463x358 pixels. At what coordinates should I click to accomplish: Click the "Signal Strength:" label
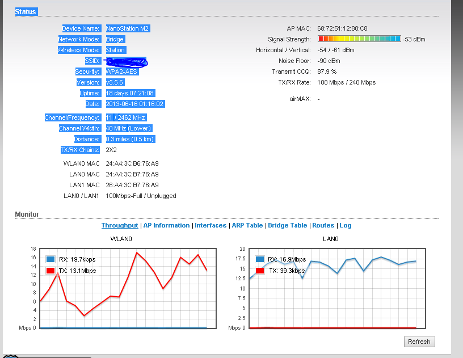[x=289, y=39]
